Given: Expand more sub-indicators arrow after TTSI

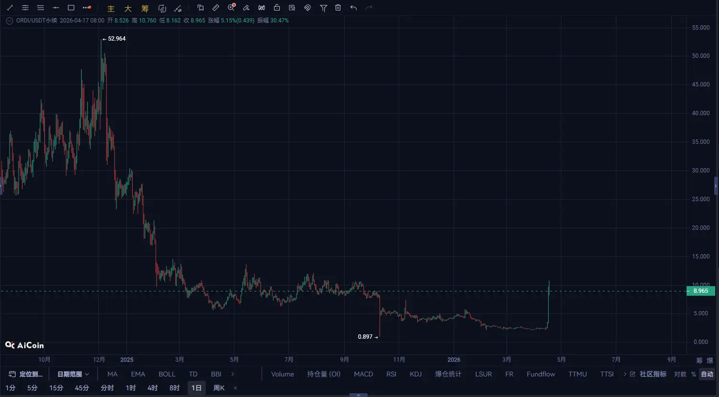Looking at the screenshot, I should click(x=624, y=374).
